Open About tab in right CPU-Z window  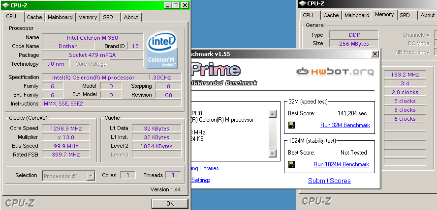coord(428,15)
